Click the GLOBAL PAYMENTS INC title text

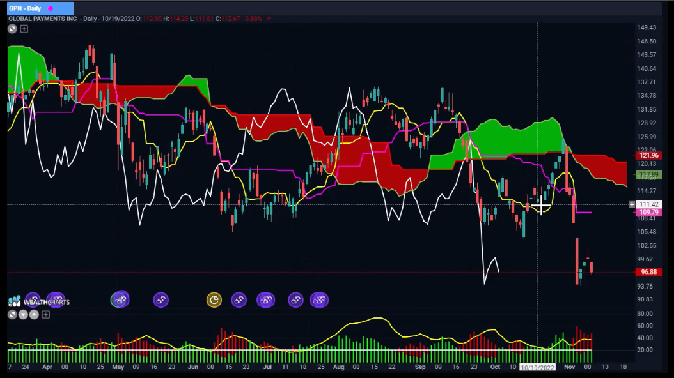tap(43, 19)
